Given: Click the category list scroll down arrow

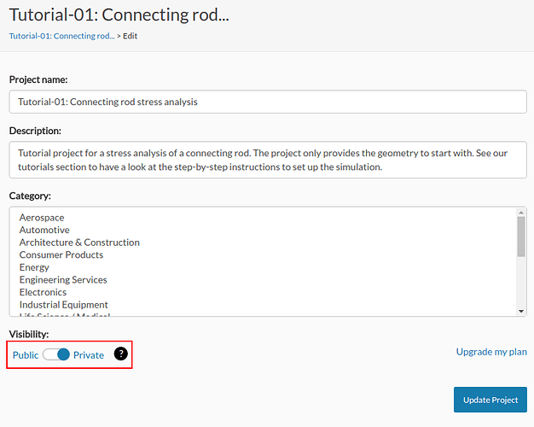Looking at the screenshot, I should tap(521, 311).
